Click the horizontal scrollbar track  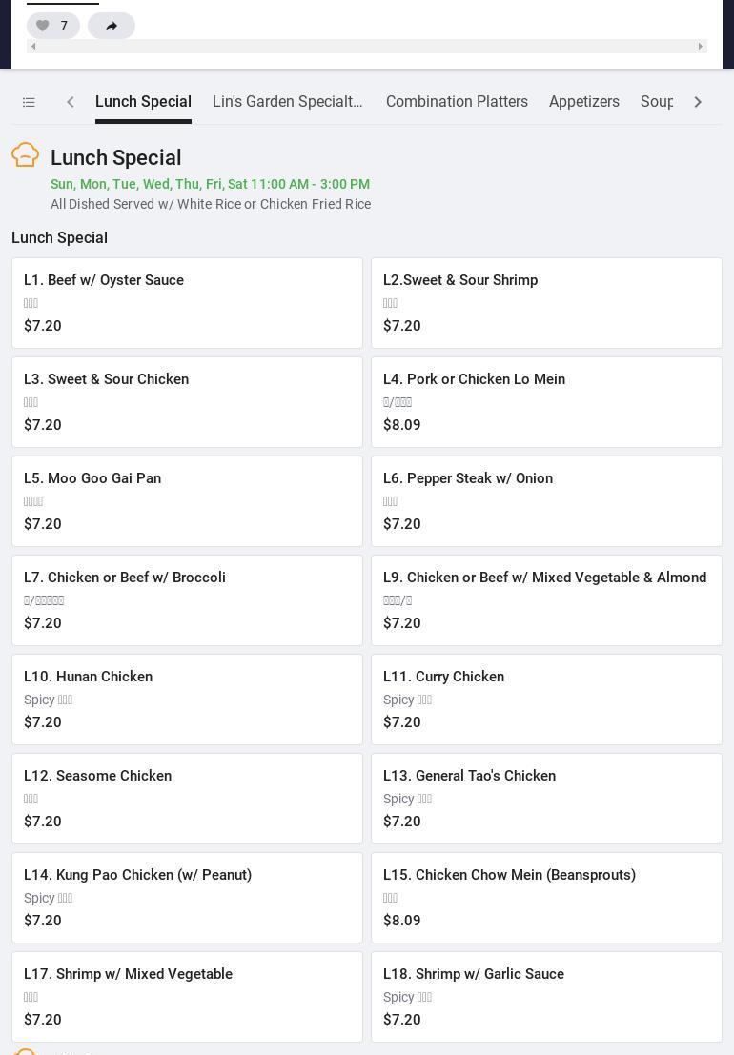tap(367, 46)
